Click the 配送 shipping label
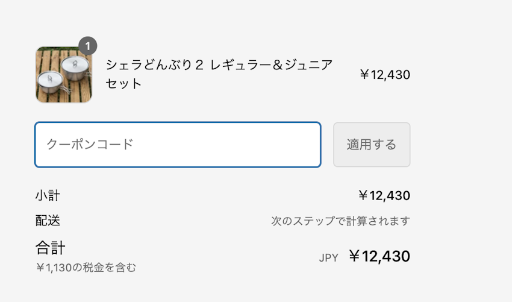 click(x=48, y=221)
